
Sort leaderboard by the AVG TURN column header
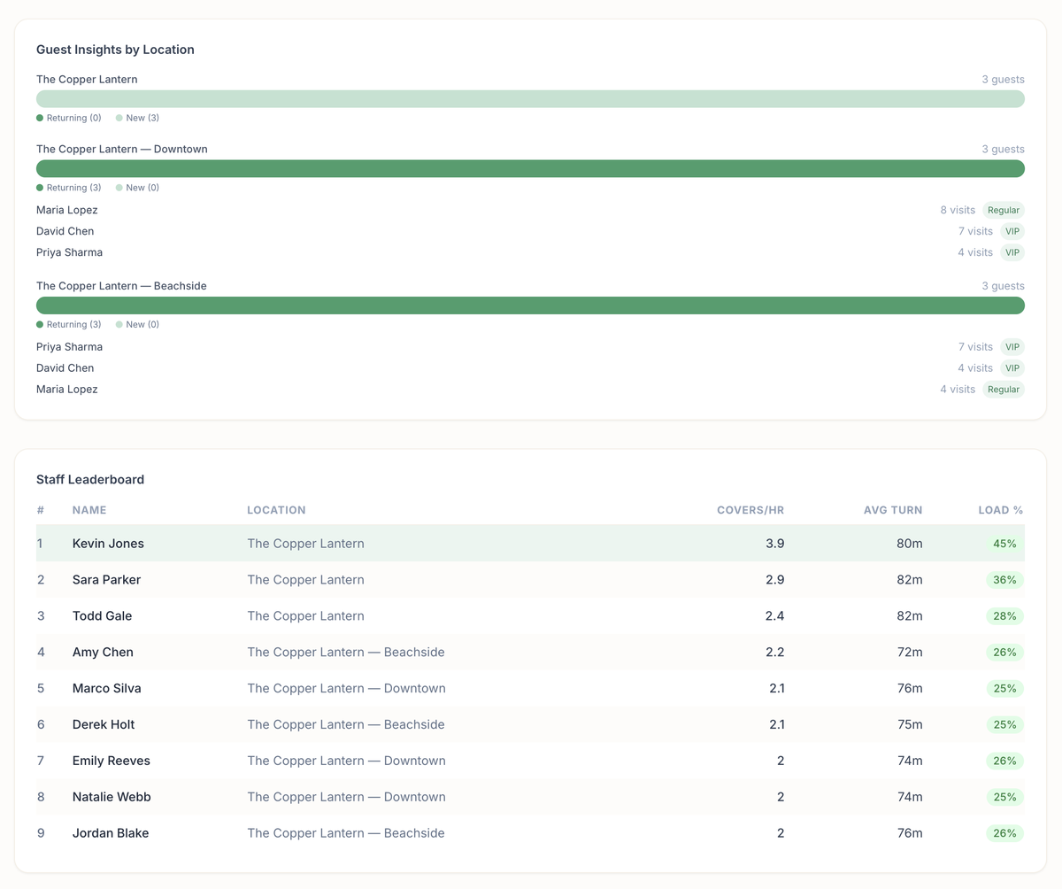point(893,510)
